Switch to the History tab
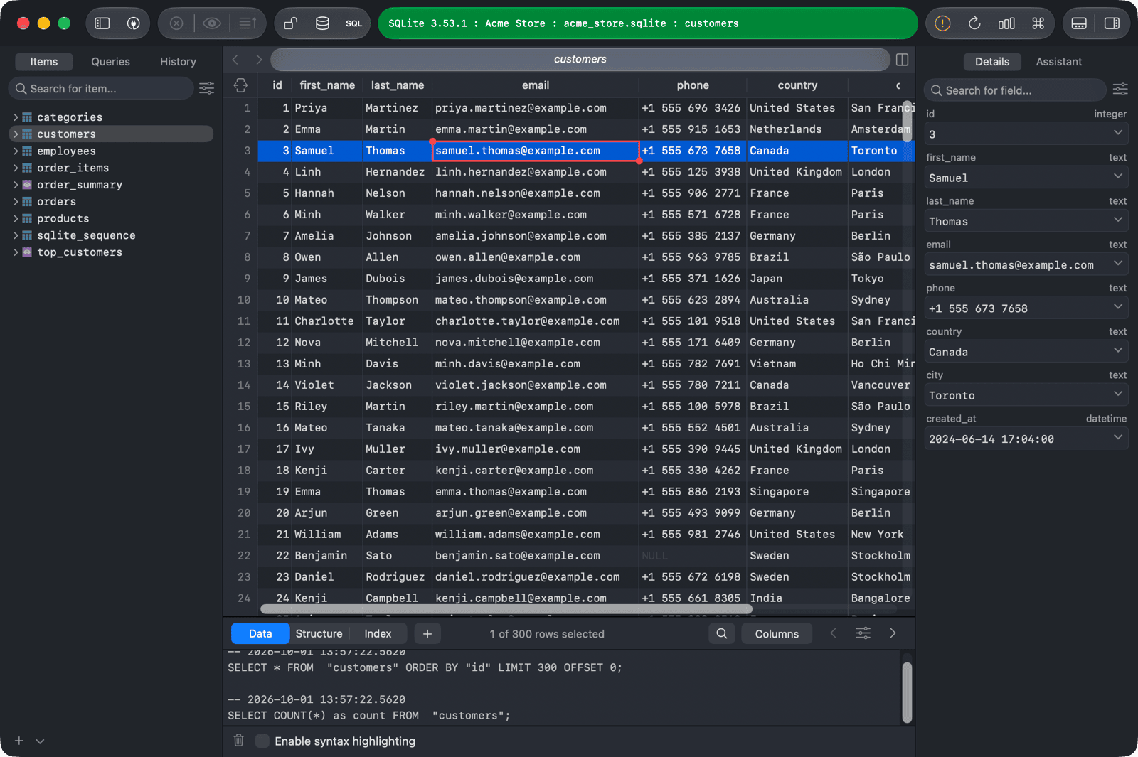The width and height of the screenshot is (1138, 757). [178, 62]
